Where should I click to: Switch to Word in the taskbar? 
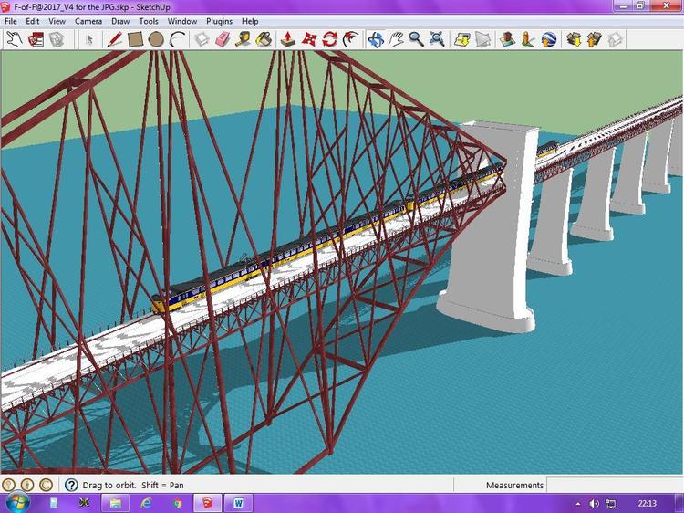click(x=238, y=503)
